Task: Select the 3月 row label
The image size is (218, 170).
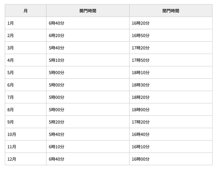Action: pos(10,48)
